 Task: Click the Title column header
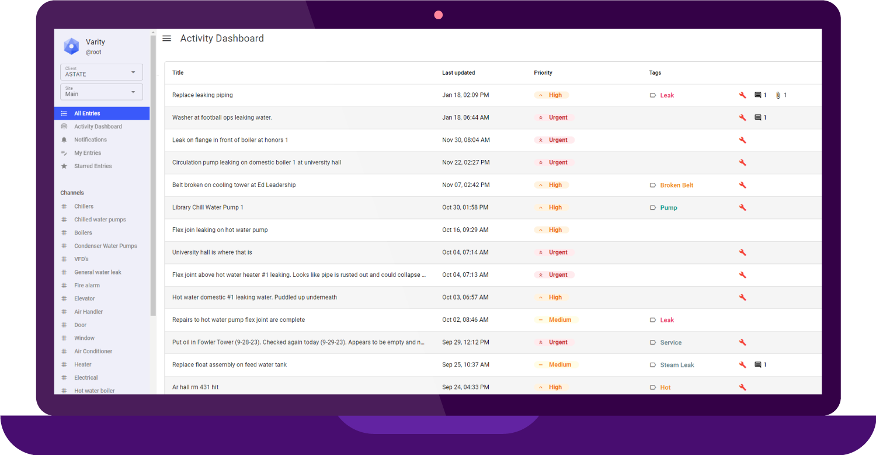[178, 73]
